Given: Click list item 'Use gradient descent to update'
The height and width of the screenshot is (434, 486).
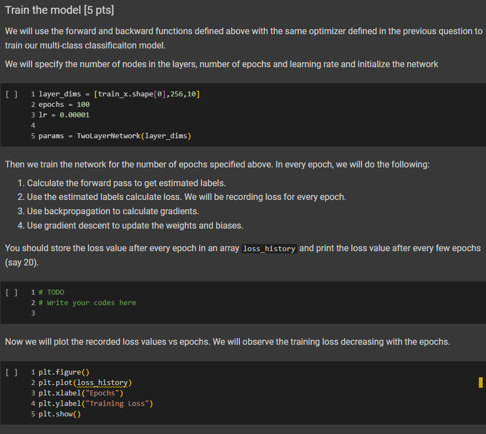Looking at the screenshot, I should 135,226.
